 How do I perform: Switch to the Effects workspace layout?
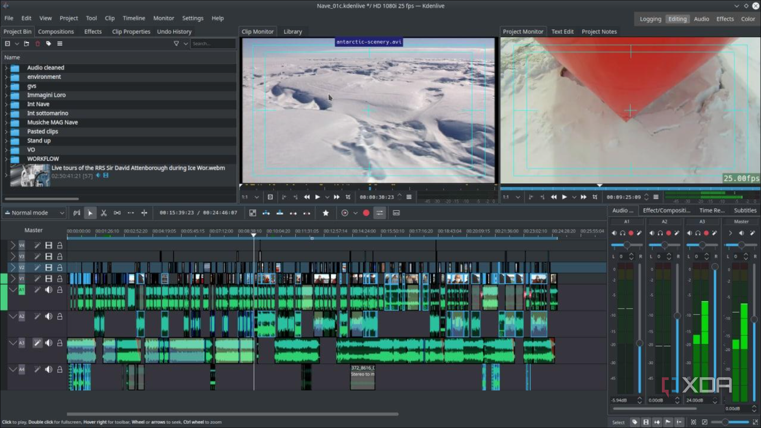(x=725, y=19)
